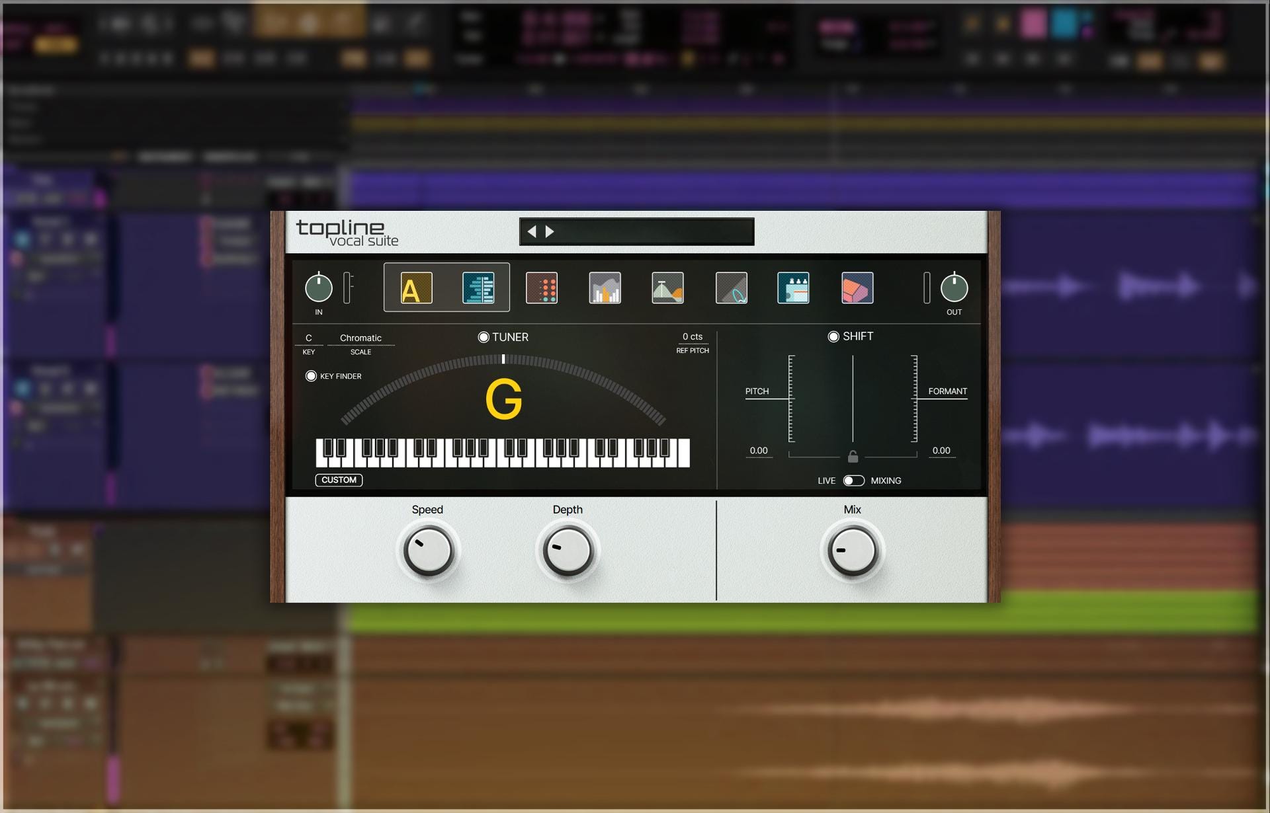Open the module icon with cyan loop curve
The image size is (1270, 813).
coord(732,288)
